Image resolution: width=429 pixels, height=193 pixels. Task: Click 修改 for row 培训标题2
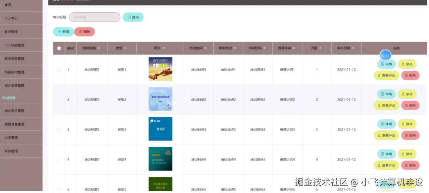[407, 94]
